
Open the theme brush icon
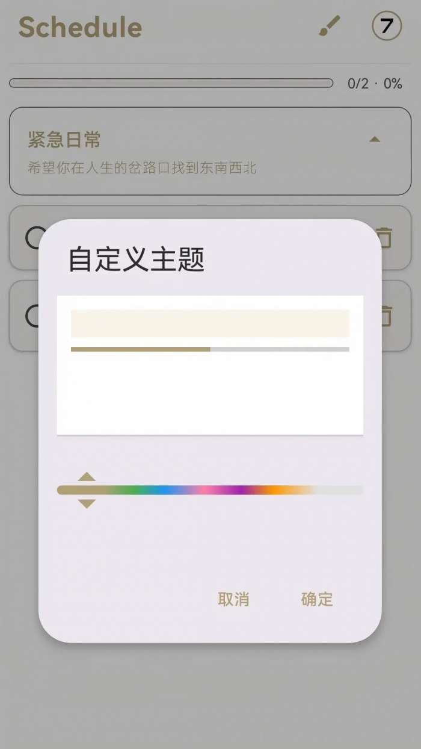point(329,26)
